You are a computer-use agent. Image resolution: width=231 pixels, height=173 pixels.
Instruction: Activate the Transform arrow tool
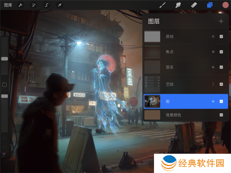[x=59, y=5]
